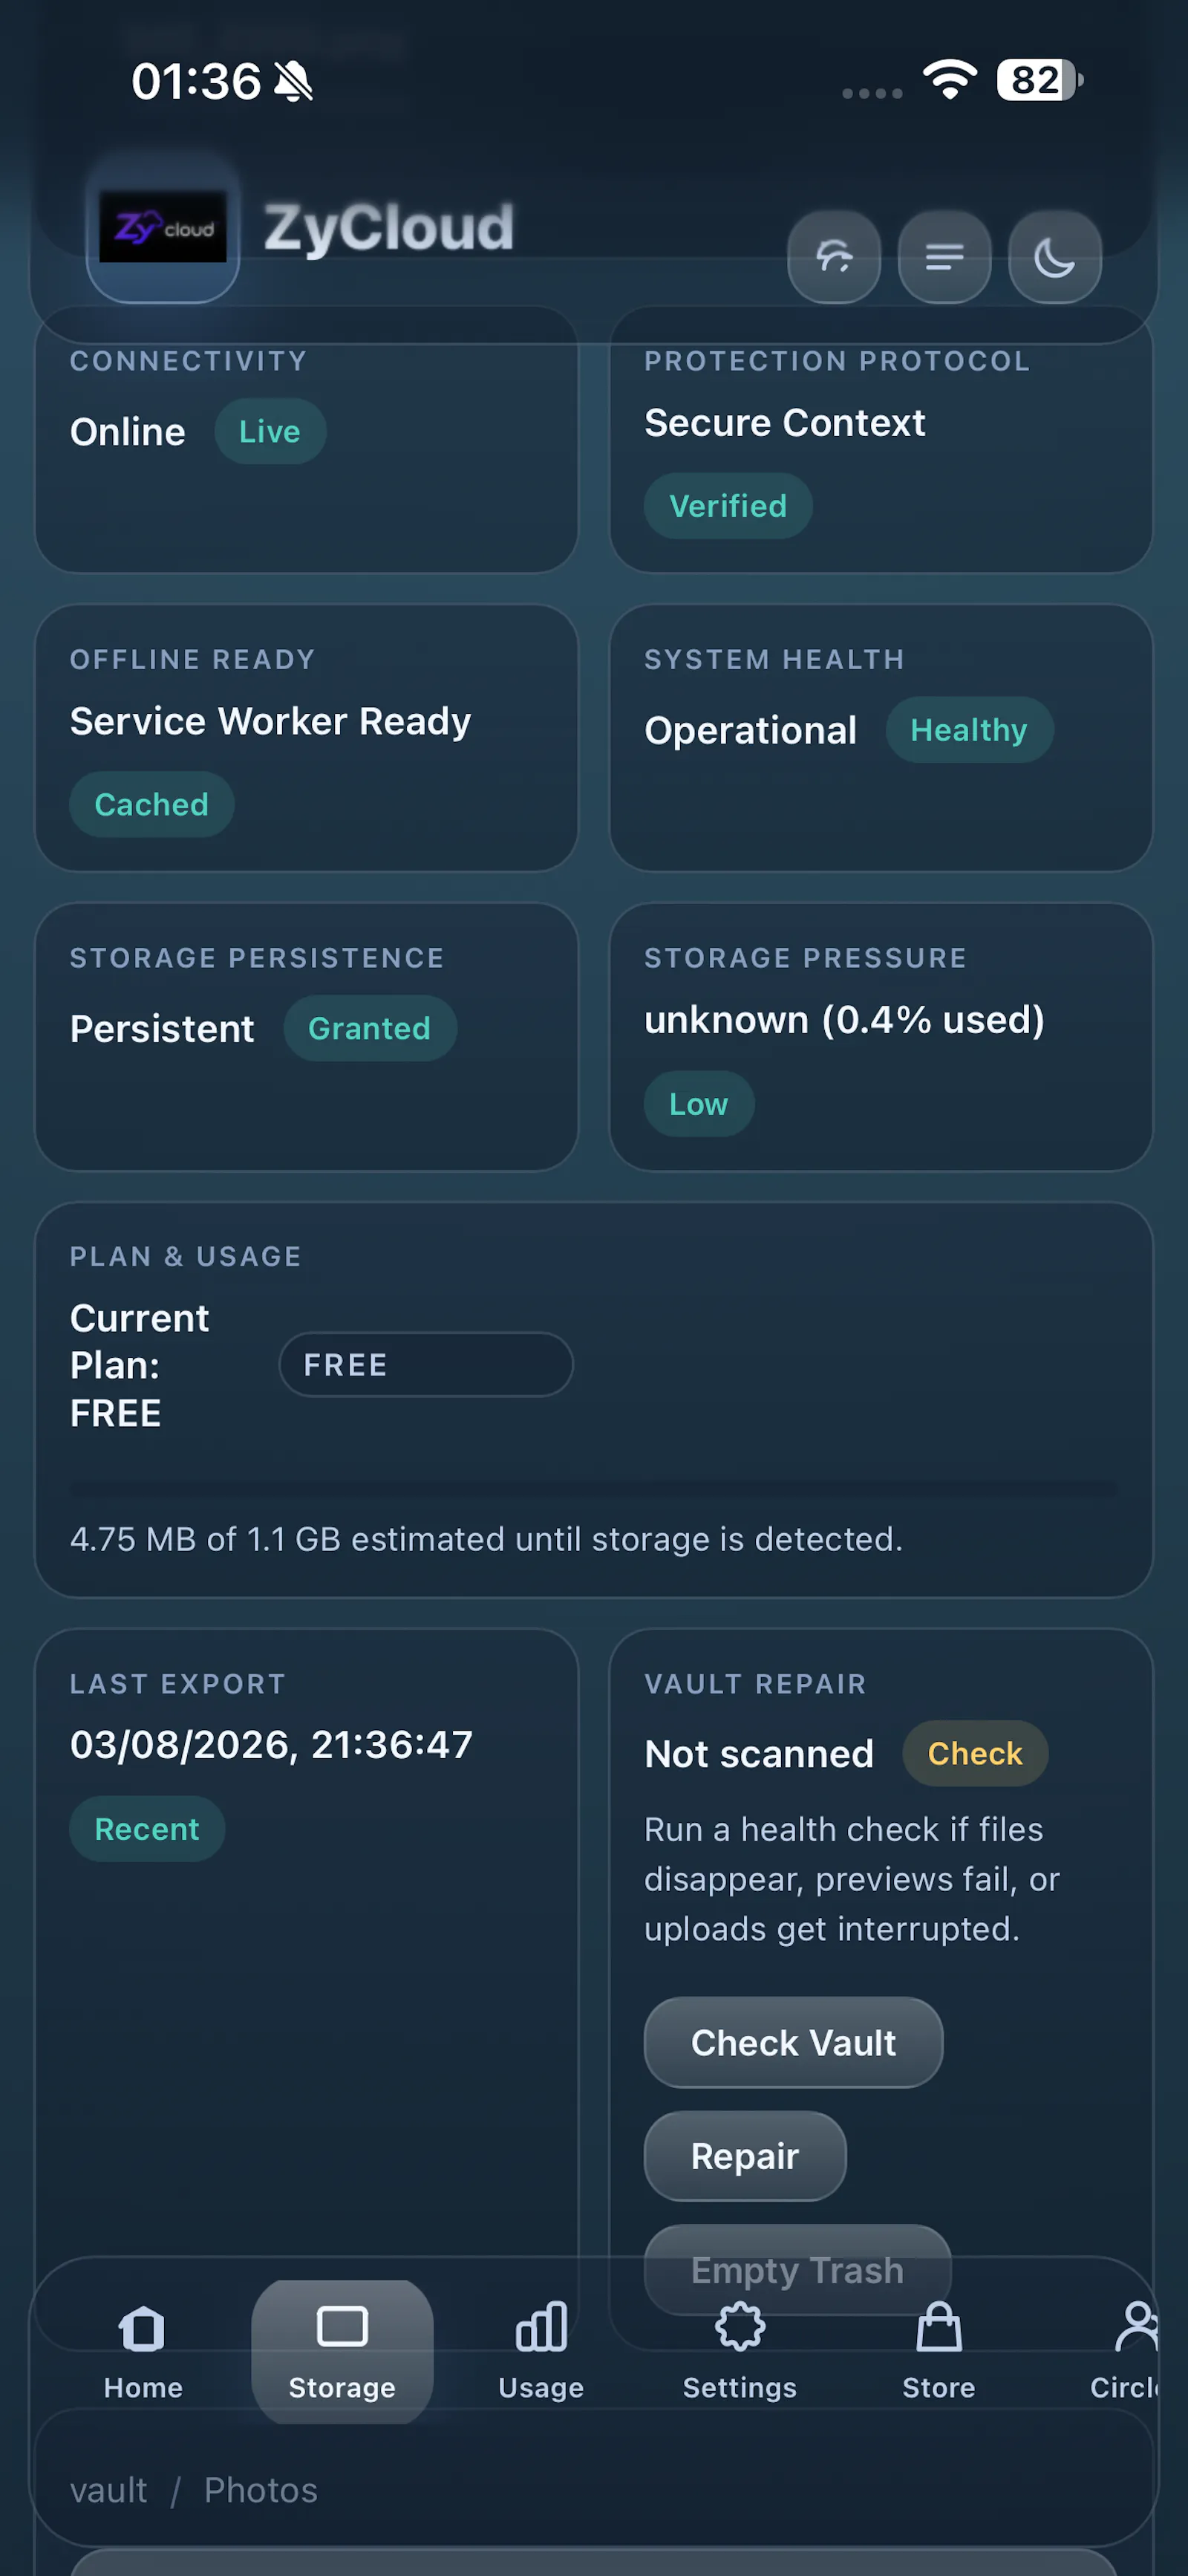Tap the Granted persistence badge
The width and height of the screenshot is (1188, 2576).
[370, 1028]
